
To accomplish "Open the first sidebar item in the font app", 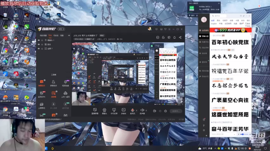I will [x=204, y=31].
